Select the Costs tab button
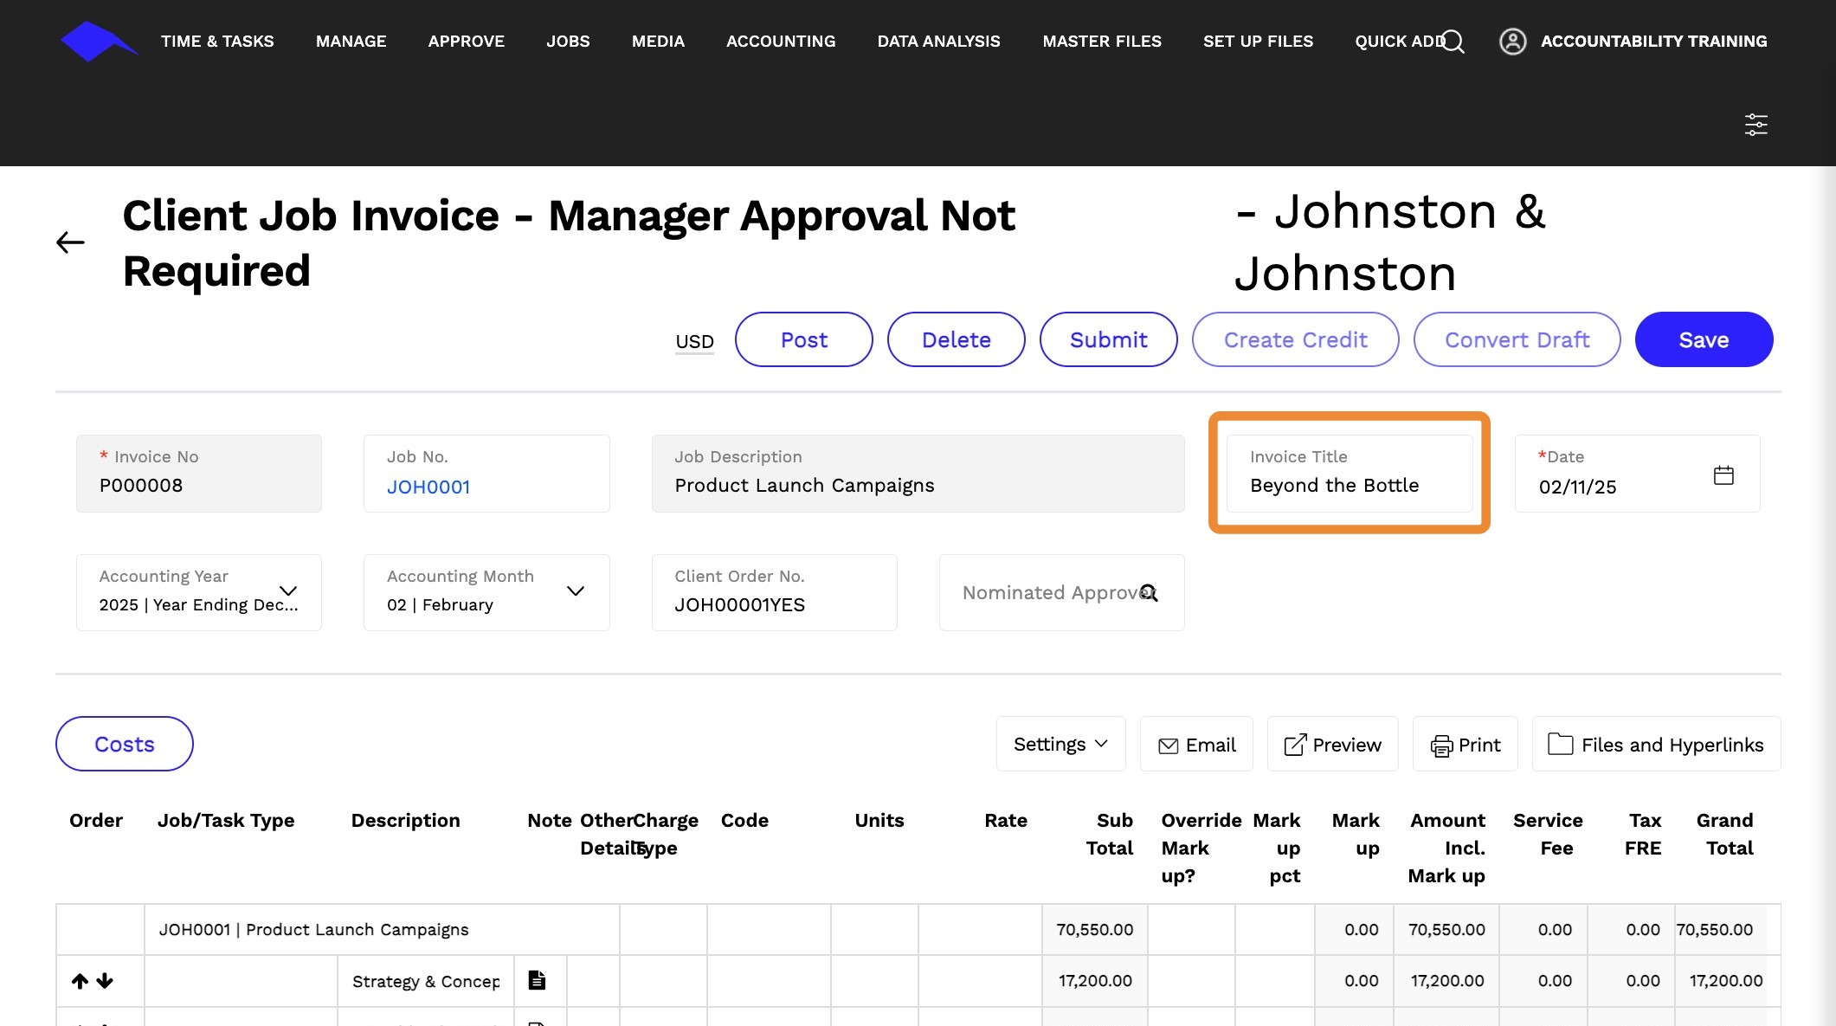 (x=125, y=745)
